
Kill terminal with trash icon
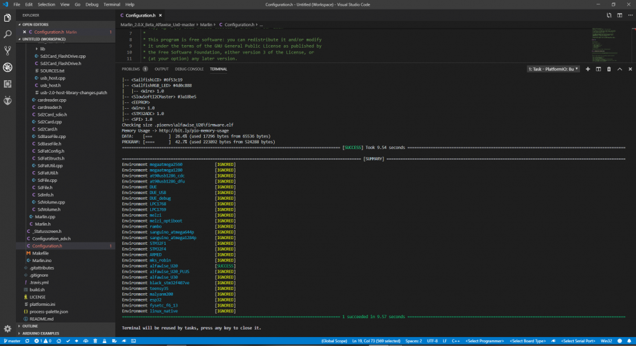(609, 69)
